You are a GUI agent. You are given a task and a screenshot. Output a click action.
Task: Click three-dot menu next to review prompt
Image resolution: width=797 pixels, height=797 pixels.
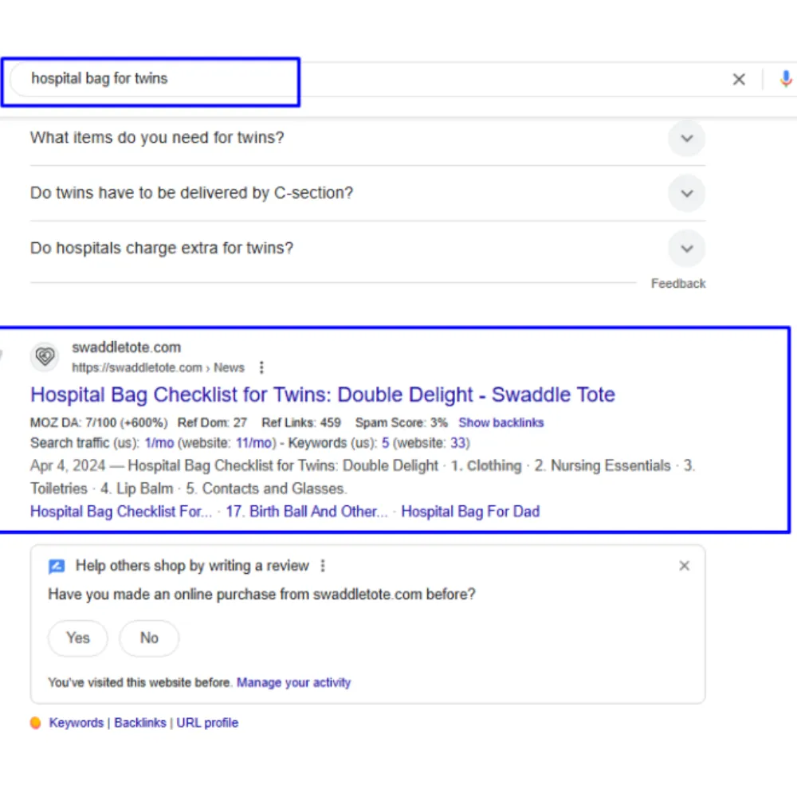(x=323, y=566)
